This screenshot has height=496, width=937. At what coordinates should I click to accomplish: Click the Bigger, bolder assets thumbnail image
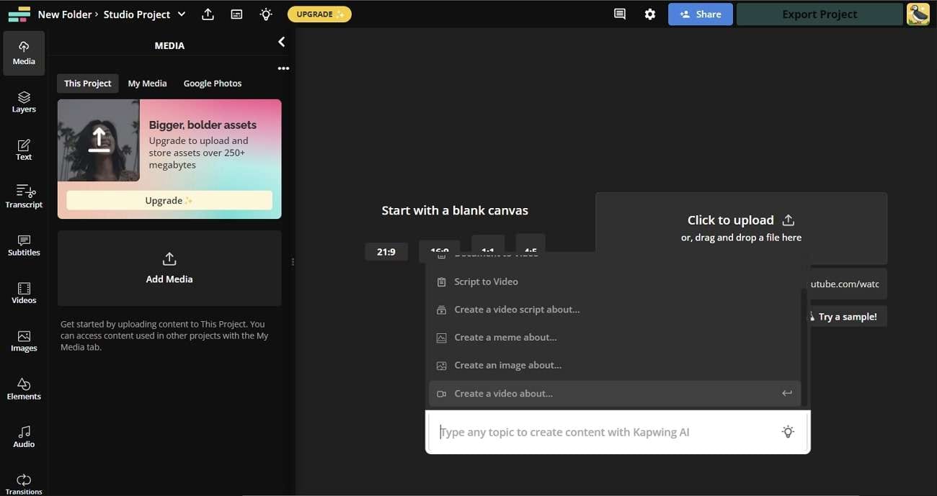[99, 140]
